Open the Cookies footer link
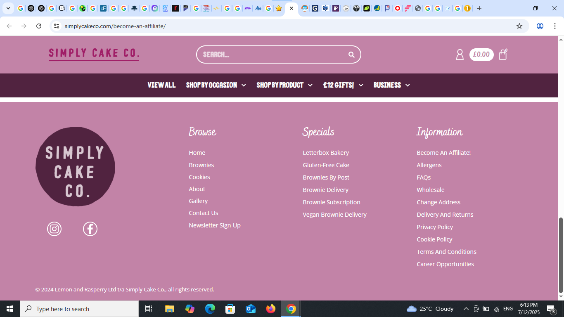This screenshot has height=317, width=564. pos(199,177)
